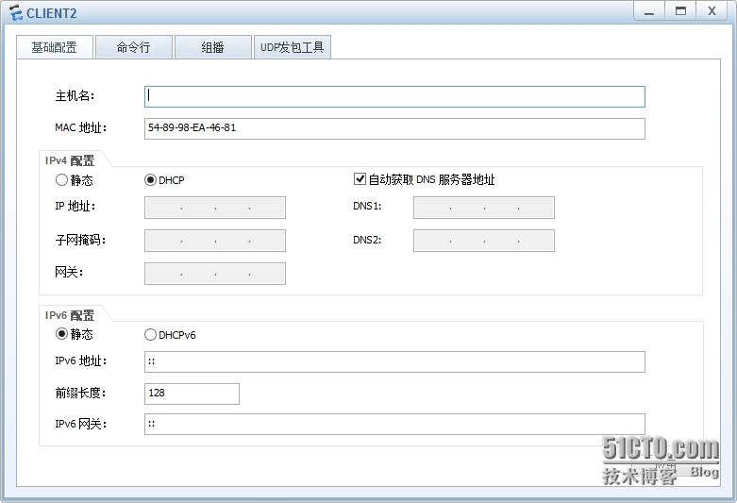Click the DNS1 address field

tap(484, 208)
